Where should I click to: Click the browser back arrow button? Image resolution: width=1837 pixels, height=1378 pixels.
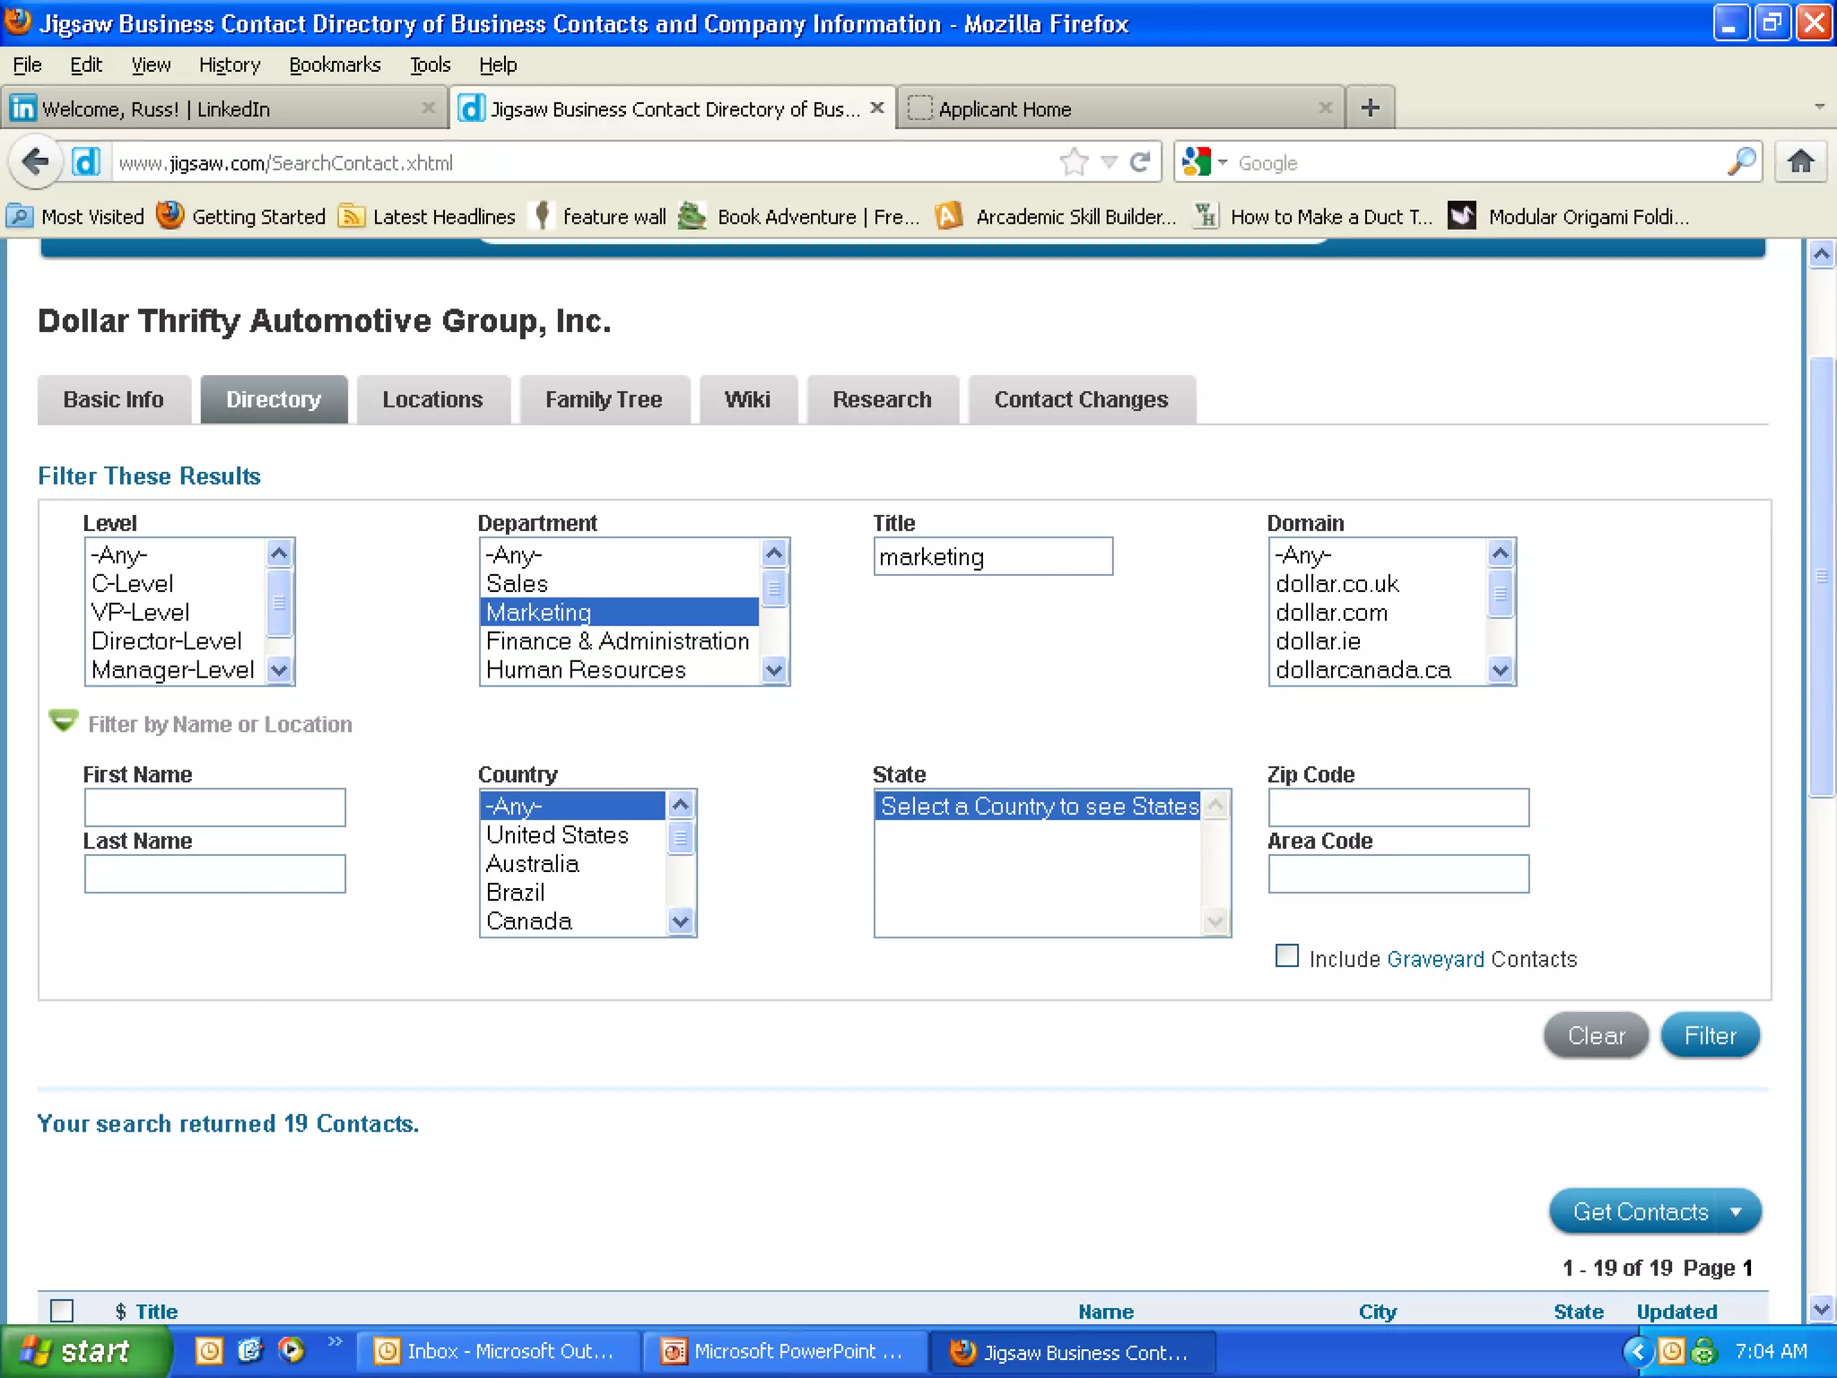tap(36, 162)
